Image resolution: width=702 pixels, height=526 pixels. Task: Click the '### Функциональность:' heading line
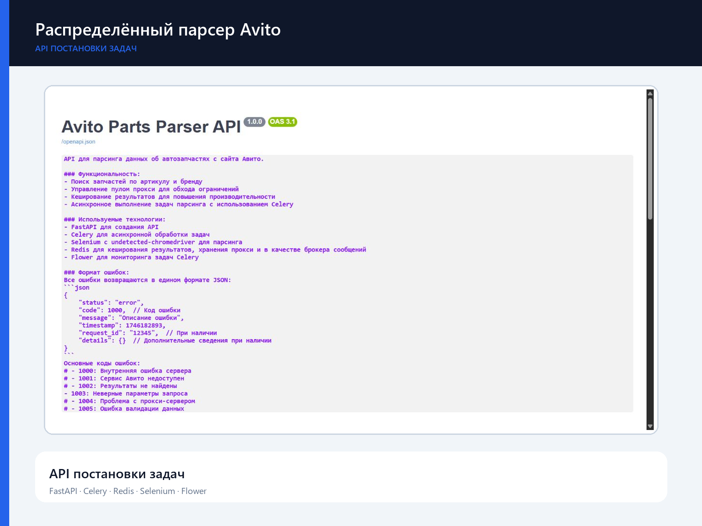tap(102, 174)
